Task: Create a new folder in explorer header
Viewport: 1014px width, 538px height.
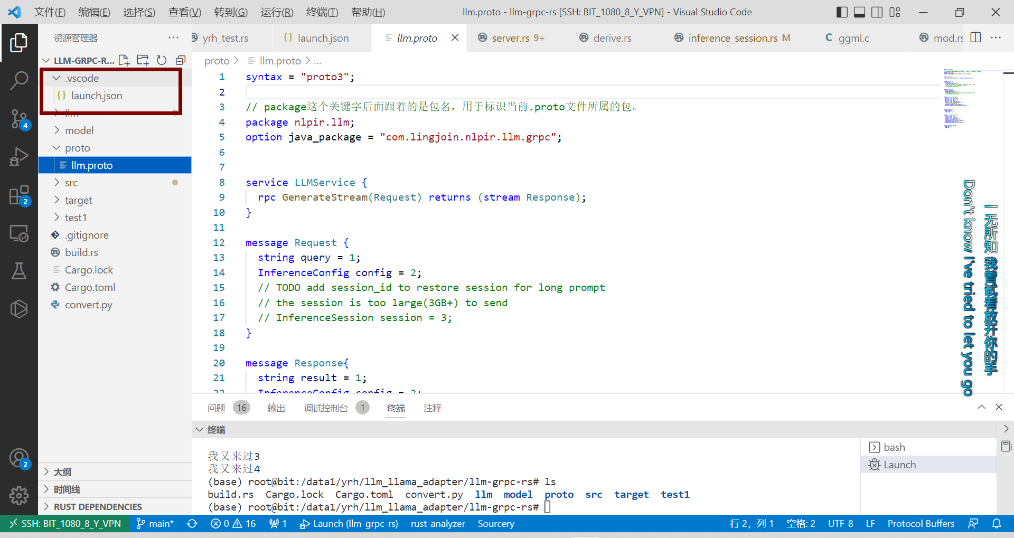Action: [x=143, y=60]
